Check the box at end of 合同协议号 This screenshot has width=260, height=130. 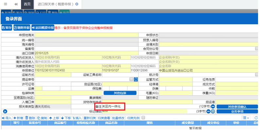[x=256, y=49]
